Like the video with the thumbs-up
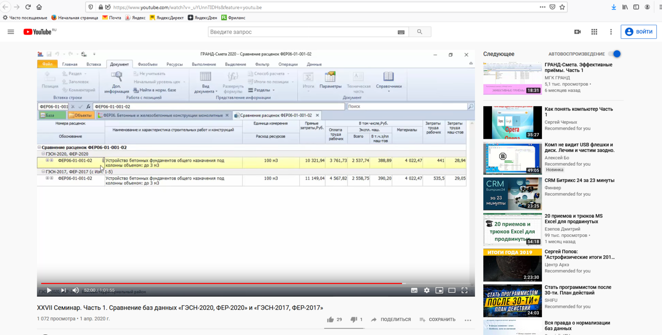 click(330, 320)
